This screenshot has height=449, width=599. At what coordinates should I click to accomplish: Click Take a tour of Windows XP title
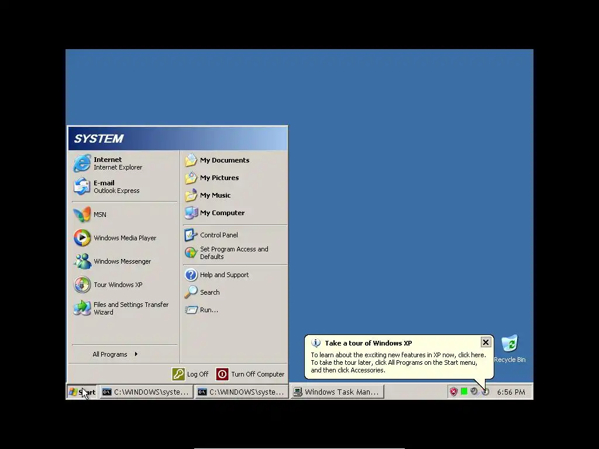click(x=369, y=343)
